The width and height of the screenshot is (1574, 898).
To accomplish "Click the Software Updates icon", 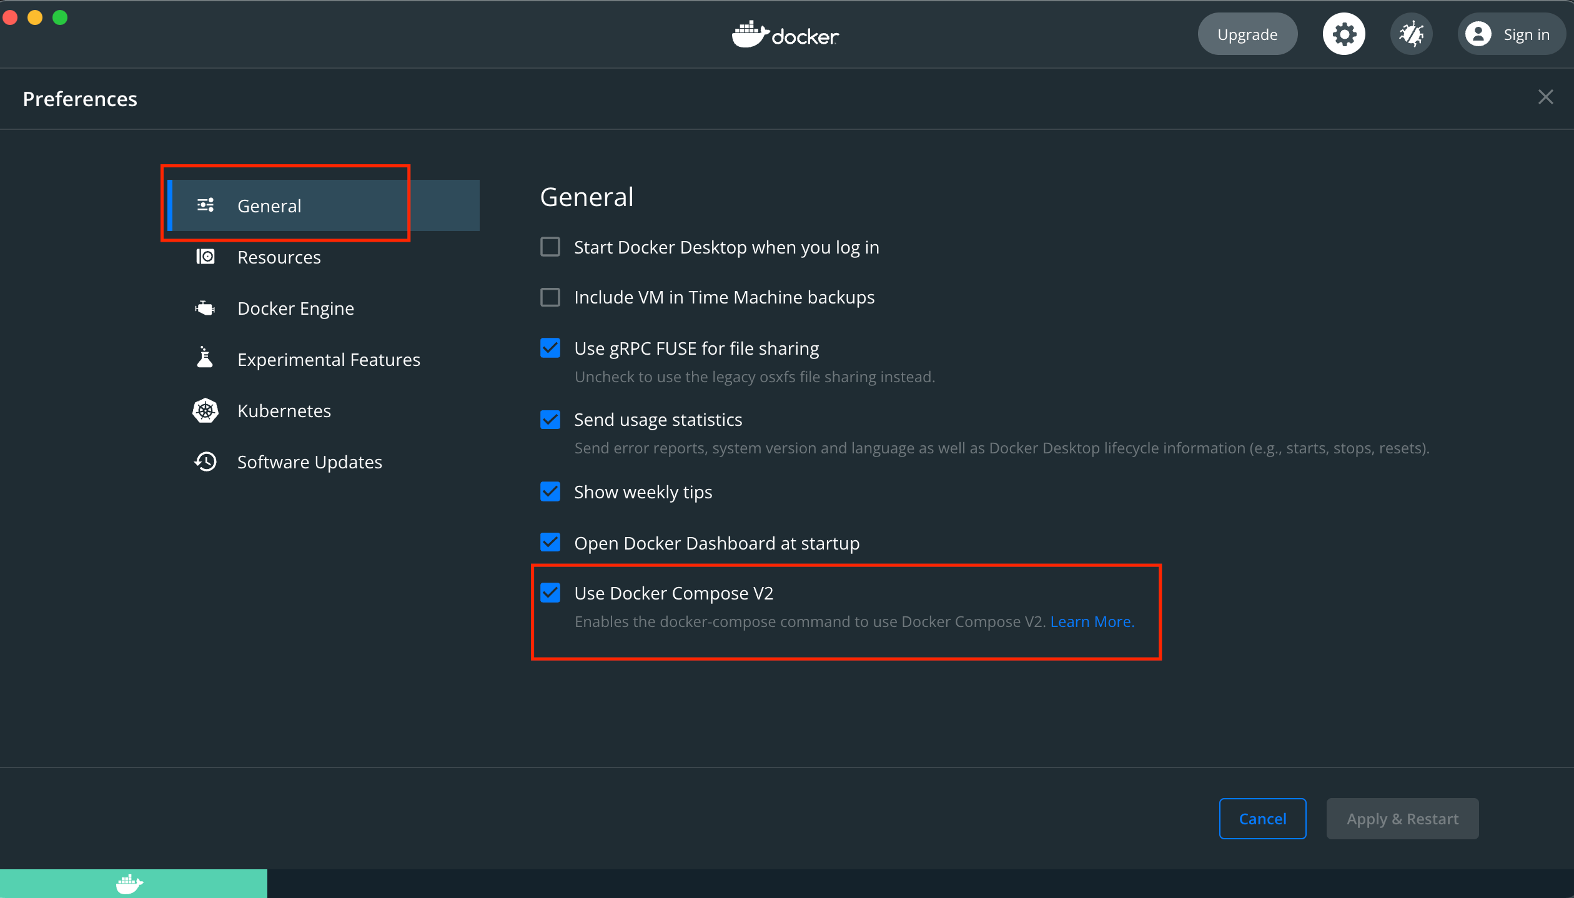I will 205,461.
